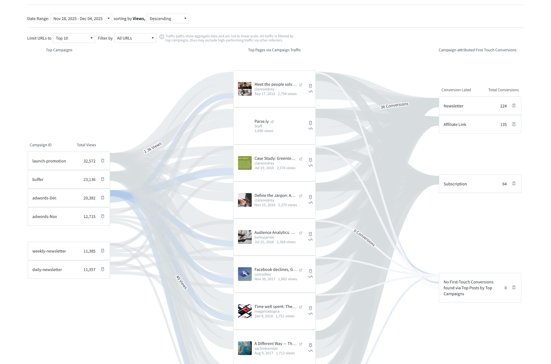The image size is (551, 364).
Task: Open the Date Range dropdown
Action: (81, 18)
